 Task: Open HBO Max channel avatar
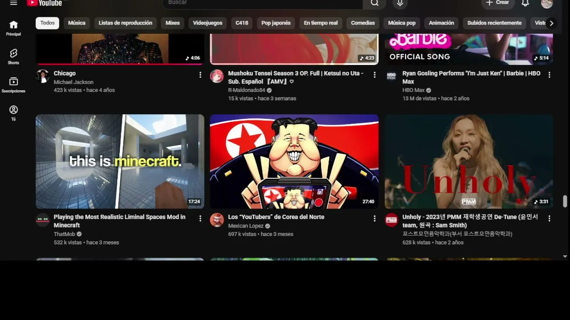point(391,76)
